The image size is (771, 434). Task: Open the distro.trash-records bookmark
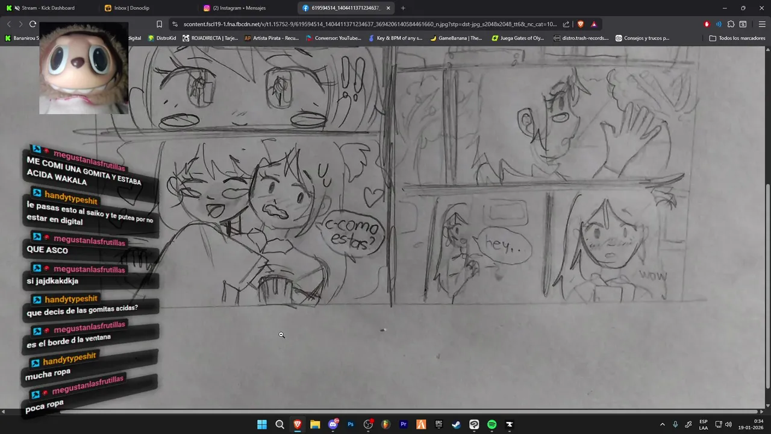(581, 38)
